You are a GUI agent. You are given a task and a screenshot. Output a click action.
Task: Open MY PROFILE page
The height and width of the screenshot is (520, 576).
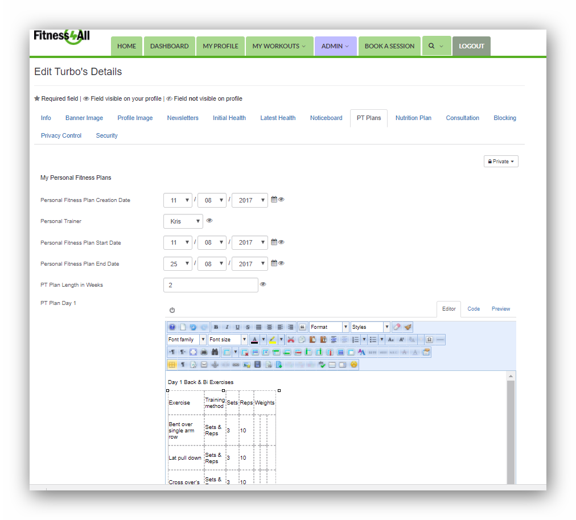pyautogui.click(x=220, y=46)
